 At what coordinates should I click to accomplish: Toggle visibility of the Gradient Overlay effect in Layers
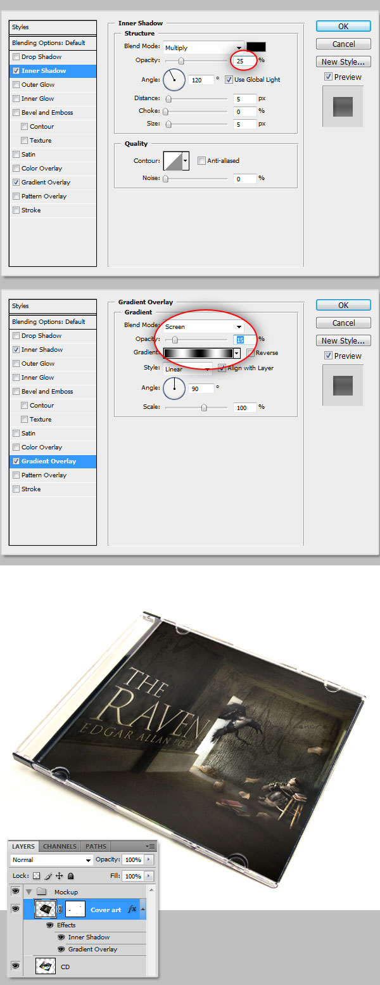tap(61, 950)
